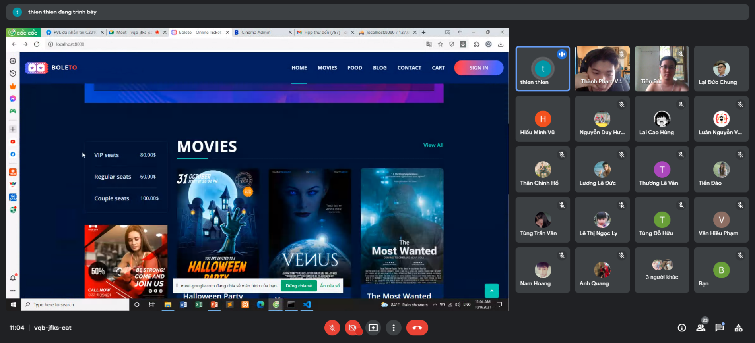Viewport: 755px width, 343px height.
Task: Add a sidebar shortcut with plus
Action: click(13, 129)
